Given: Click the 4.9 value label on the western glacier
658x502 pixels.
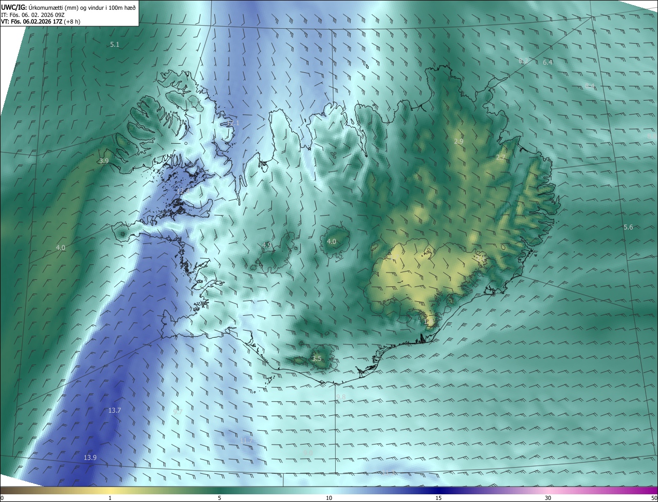Looking at the screenshot, I should (x=267, y=245).
